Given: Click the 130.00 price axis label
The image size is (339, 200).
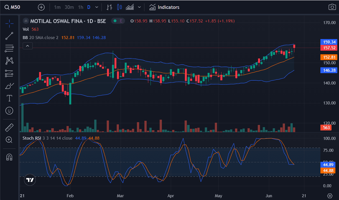Looking at the screenshot, I should tap(330, 103).
